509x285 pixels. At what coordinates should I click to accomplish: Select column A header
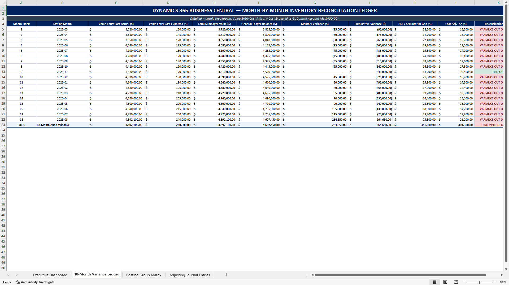tap(21, 3)
